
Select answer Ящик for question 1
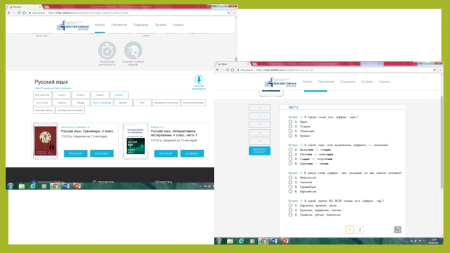[x=290, y=121]
